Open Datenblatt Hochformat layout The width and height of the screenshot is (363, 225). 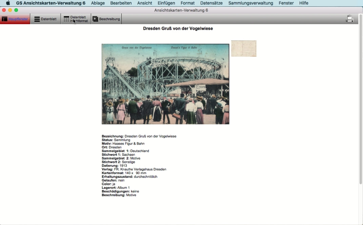tap(76, 19)
